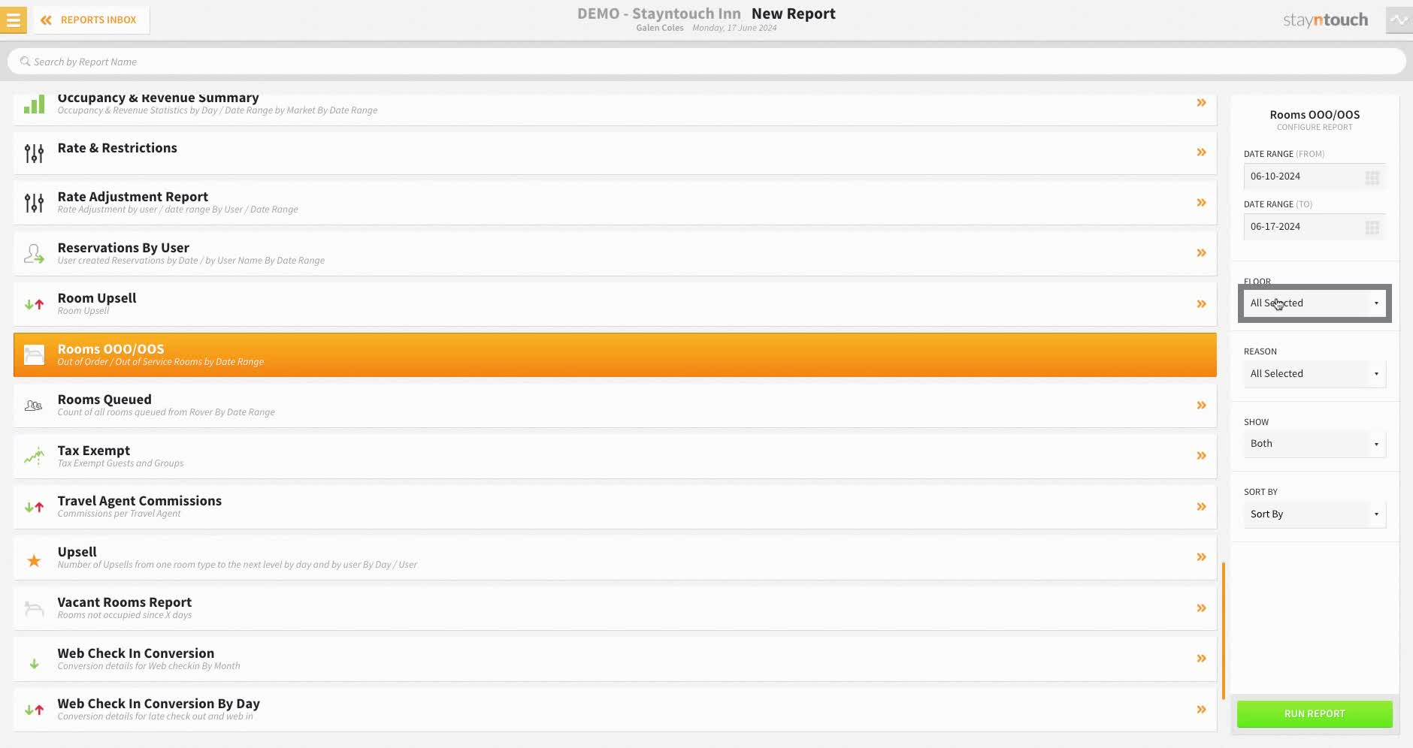Screen dimensions: 1413x748
Task: Click the Rooms OOO/OOS bed icon
Action: pos(34,354)
